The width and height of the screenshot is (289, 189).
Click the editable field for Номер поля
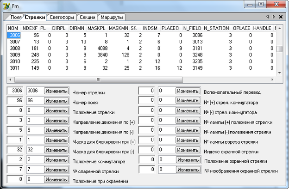coord(35,101)
